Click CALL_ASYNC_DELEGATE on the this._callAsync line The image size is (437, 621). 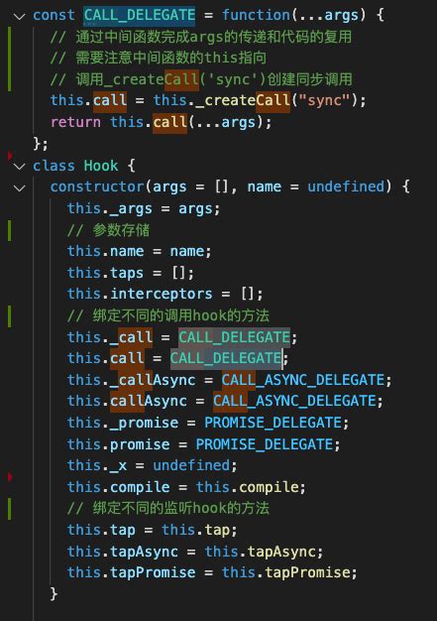point(303,380)
